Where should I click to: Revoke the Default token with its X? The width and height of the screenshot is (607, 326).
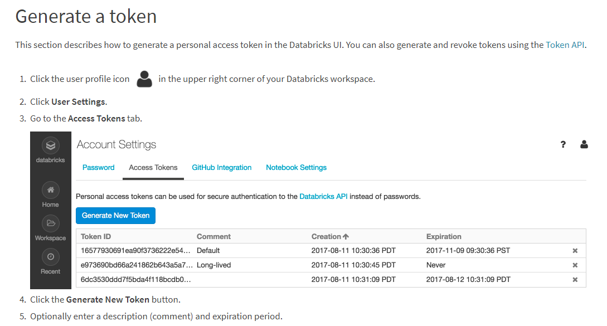coord(575,251)
